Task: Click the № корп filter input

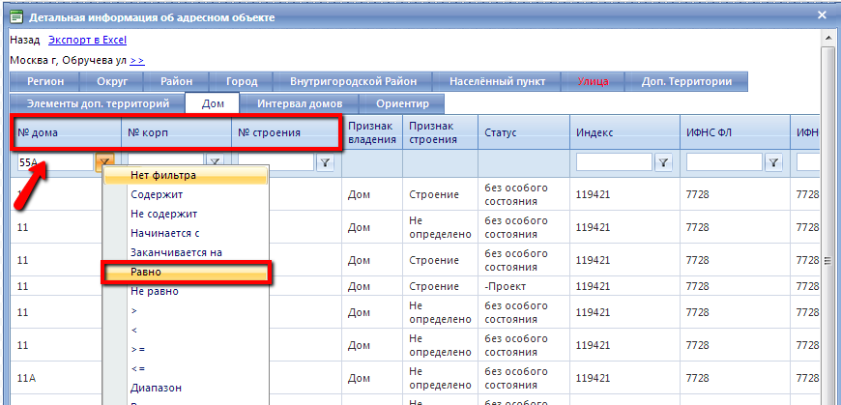Action: pos(166,162)
